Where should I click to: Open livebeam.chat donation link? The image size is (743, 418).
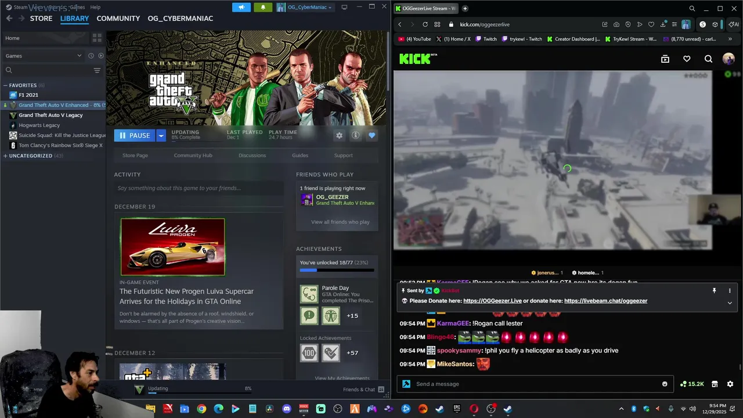tap(605, 301)
